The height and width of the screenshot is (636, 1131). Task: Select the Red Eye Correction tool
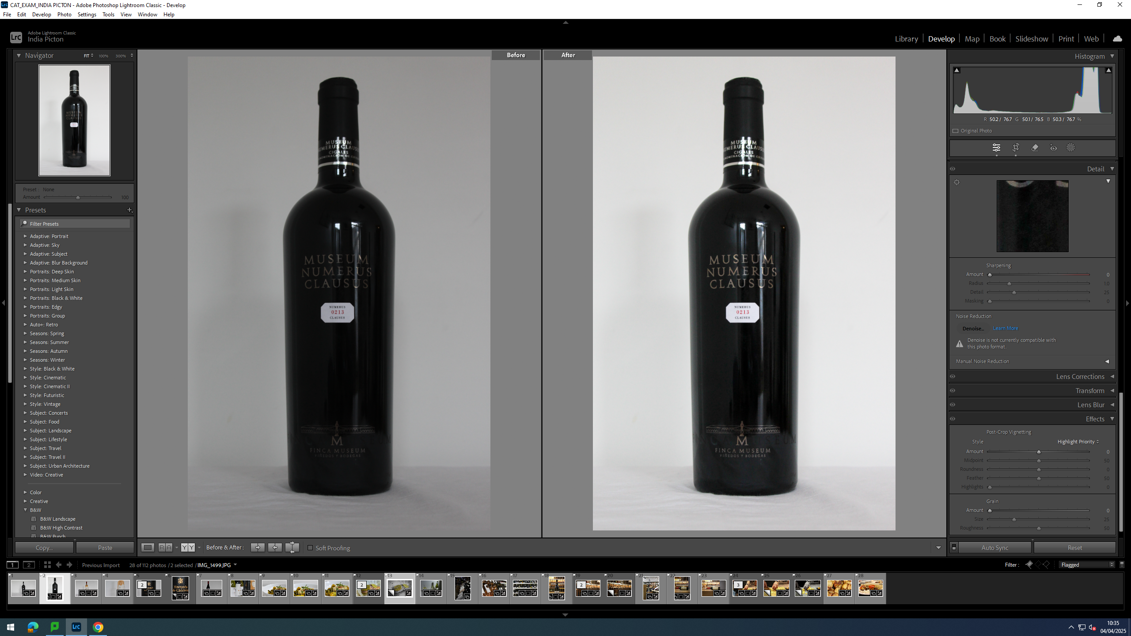pos(1054,148)
